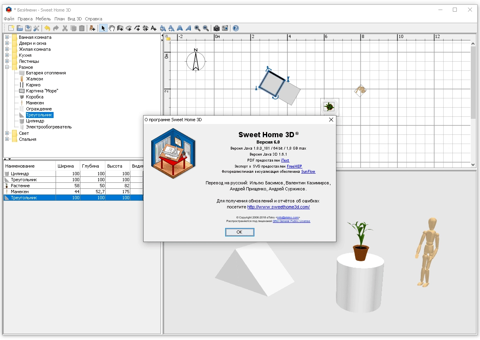Close the About dialog with X
480x340 pixels.
click(331, 120)
